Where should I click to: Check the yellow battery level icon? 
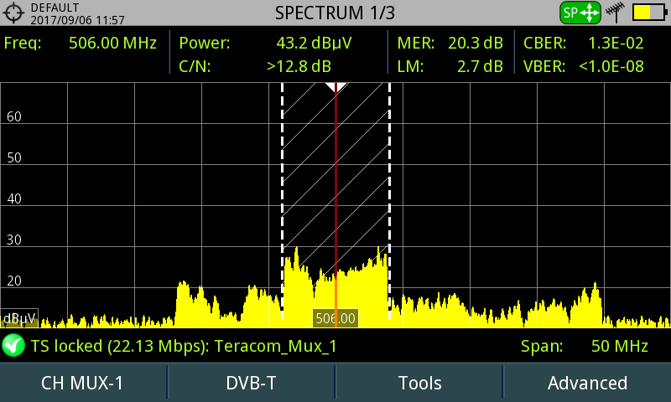point(649,13)
